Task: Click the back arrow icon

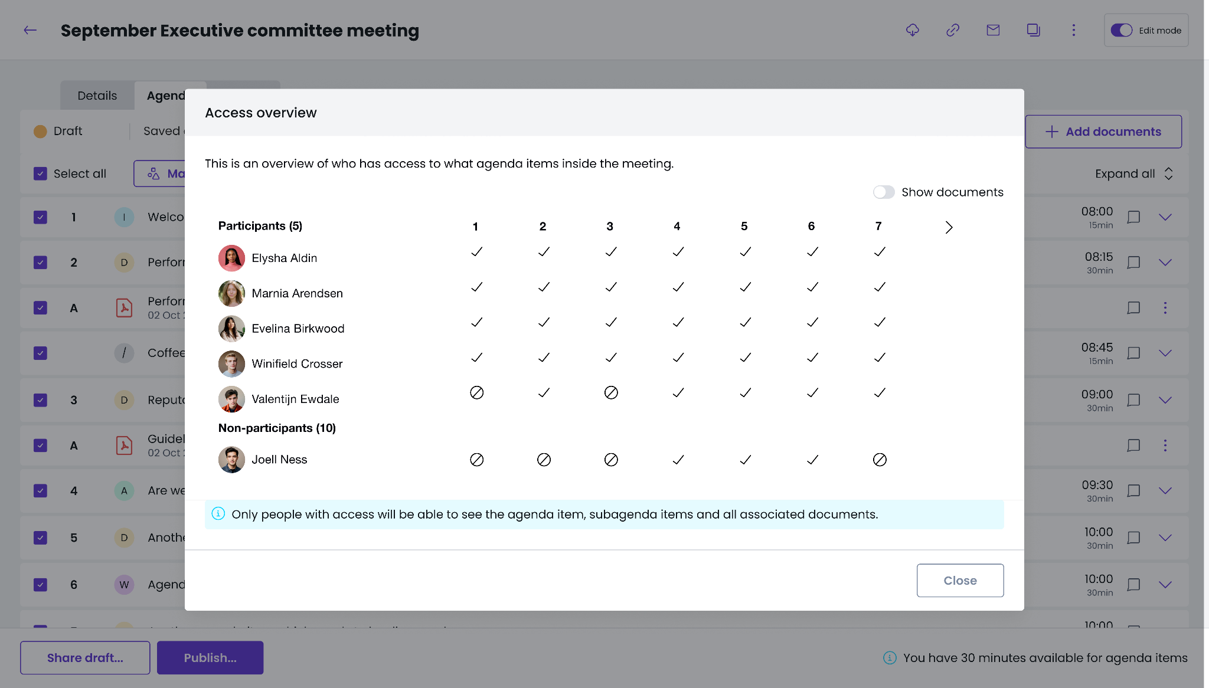Action: click(30, 30)
